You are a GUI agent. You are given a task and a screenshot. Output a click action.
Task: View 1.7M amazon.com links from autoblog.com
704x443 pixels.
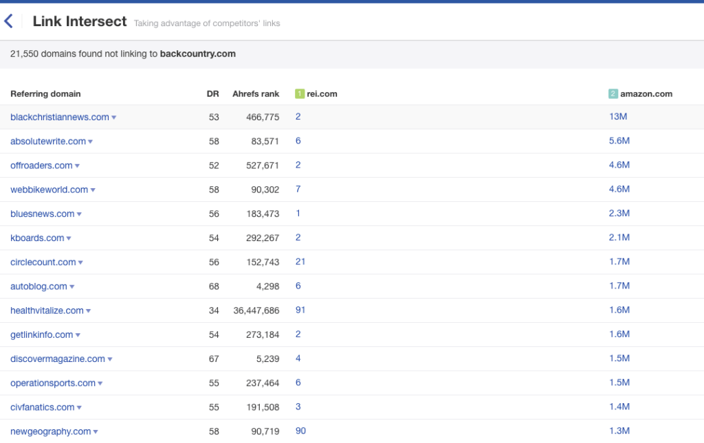pyautogui.click(x=619, y=286)
